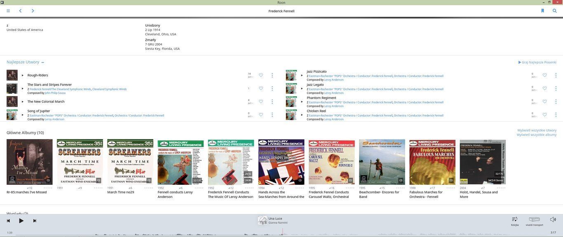
Task: Play the Phantom Regiment track
Action: point(302,102)
